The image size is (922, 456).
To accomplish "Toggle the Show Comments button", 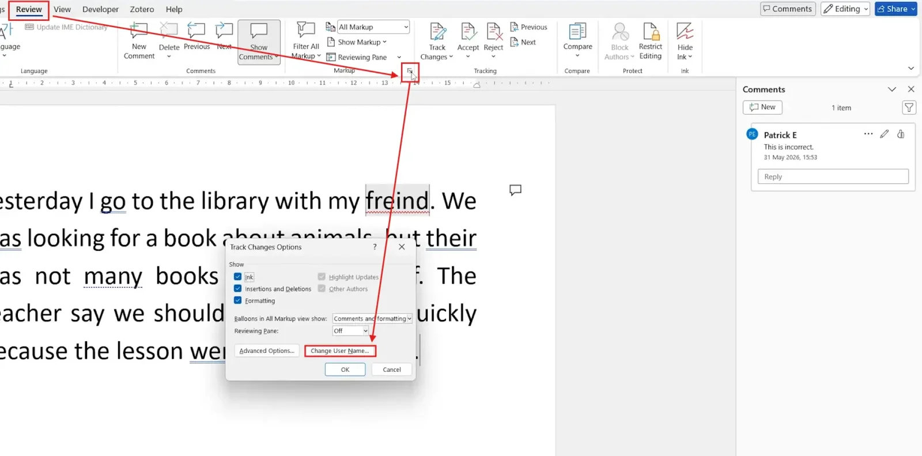I will point(259,42).
